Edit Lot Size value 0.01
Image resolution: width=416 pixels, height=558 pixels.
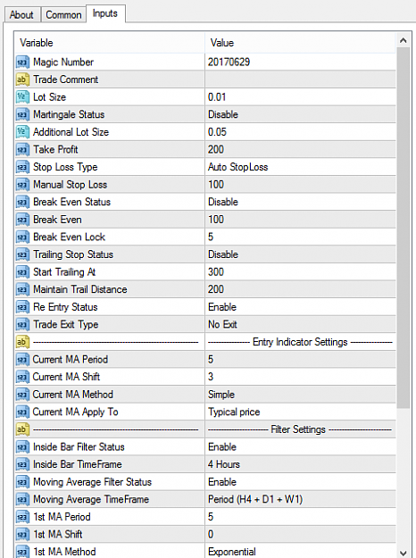tap(300, 97)
